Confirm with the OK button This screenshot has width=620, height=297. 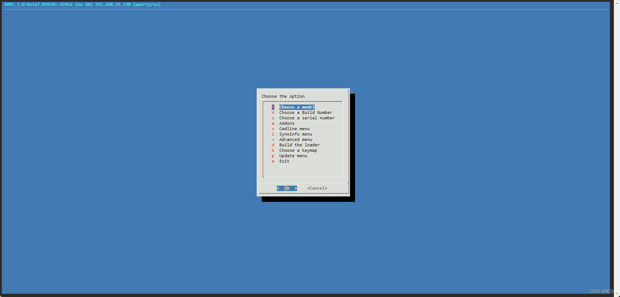287,188
